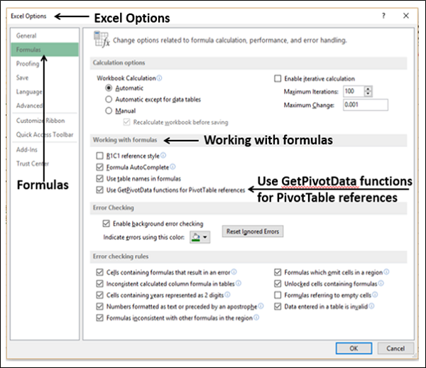The image size is (426, 368).
Task: Toggle Enable background error checking checkbox
Action: pos(106,224)
